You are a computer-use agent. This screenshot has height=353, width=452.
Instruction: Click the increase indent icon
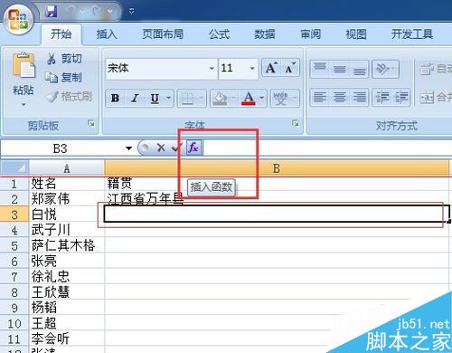click(401, 98)
